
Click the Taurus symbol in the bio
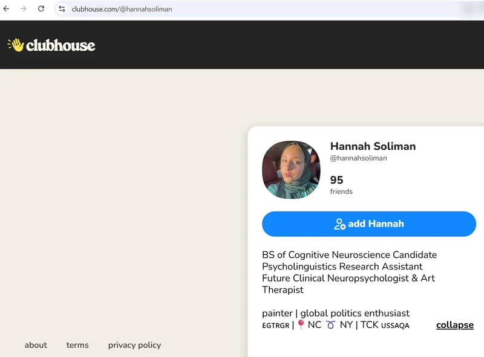tap(330, 325)
